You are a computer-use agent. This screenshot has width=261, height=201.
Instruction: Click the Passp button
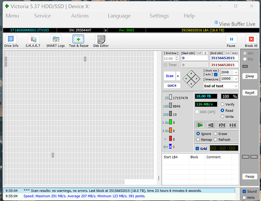click(250, 176)
